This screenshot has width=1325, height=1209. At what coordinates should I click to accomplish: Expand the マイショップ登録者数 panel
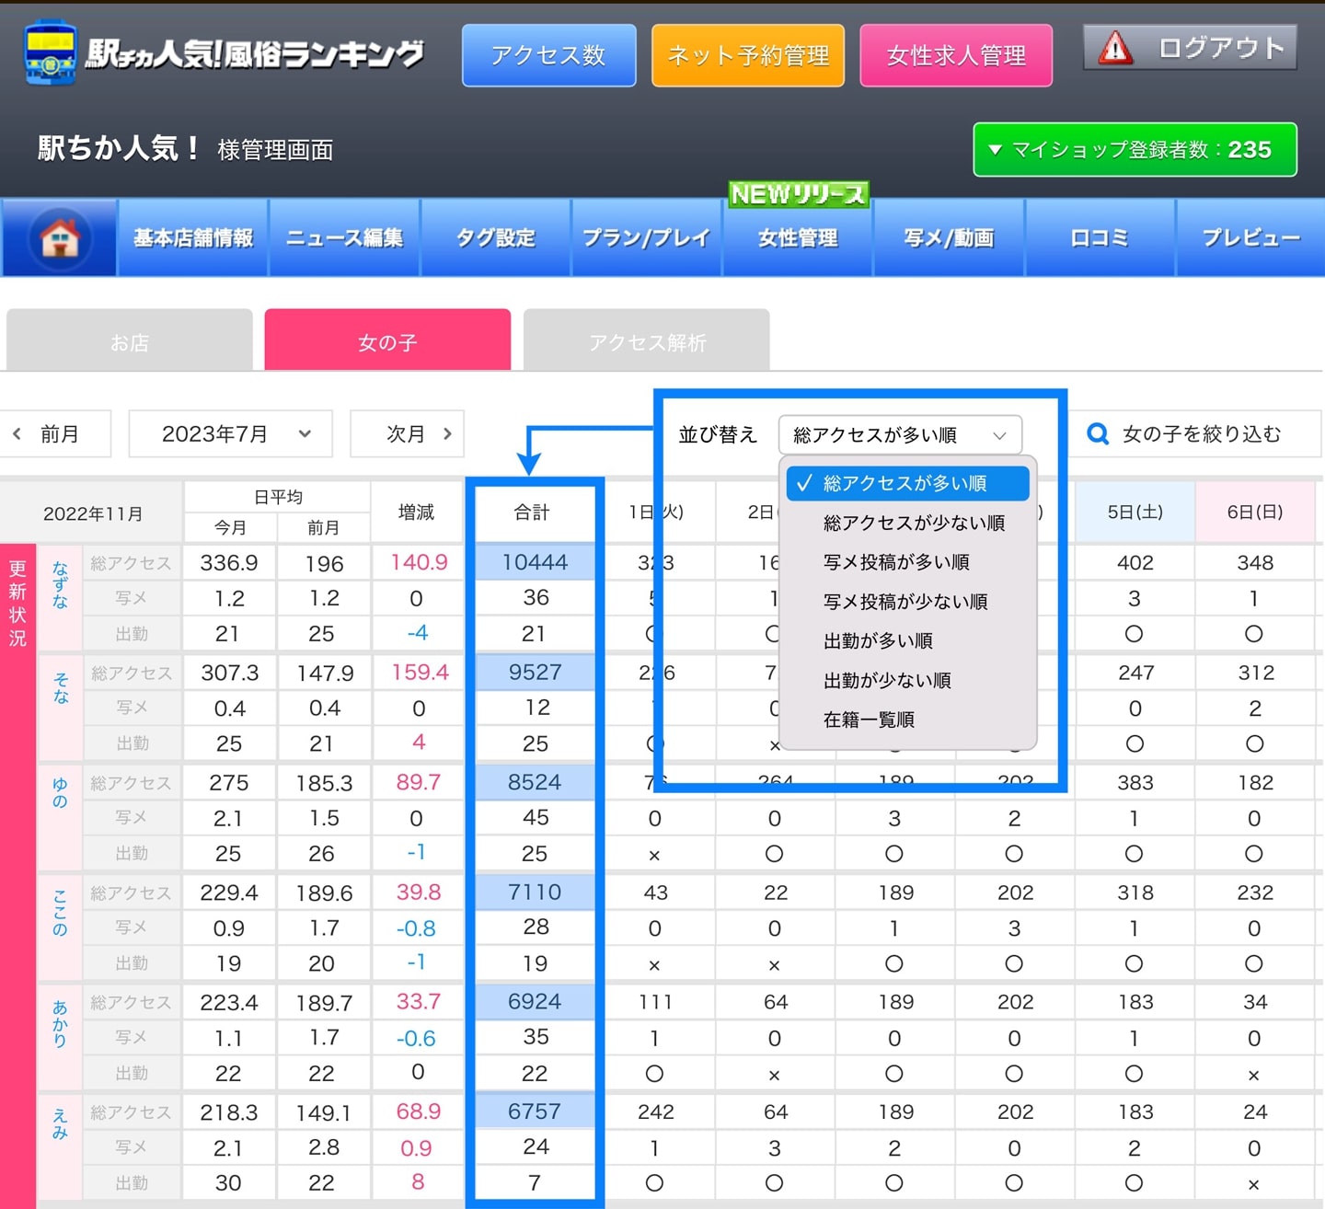1134,149
